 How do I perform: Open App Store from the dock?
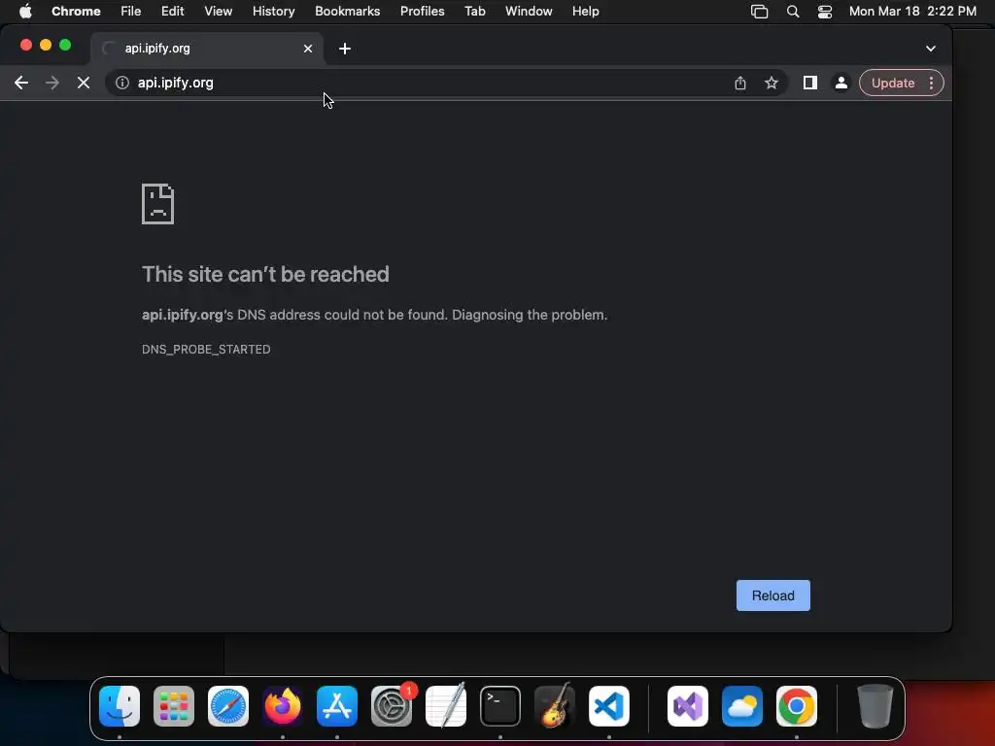(x=337, y=706)
